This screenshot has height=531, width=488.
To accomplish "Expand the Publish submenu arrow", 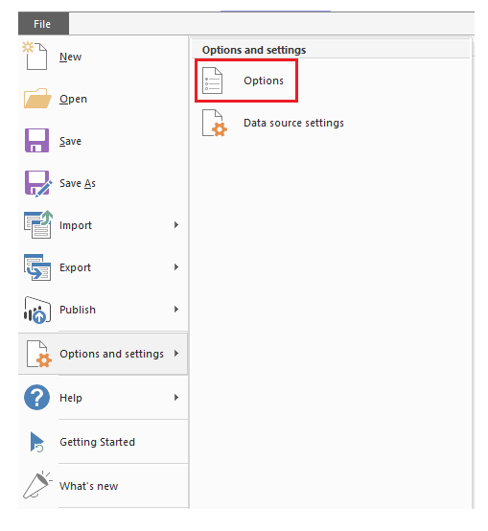I will click(176, 310).
